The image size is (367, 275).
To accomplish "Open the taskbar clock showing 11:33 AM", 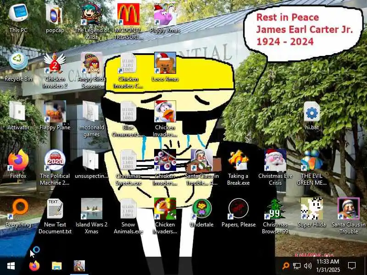I will [x=328, y=266].
